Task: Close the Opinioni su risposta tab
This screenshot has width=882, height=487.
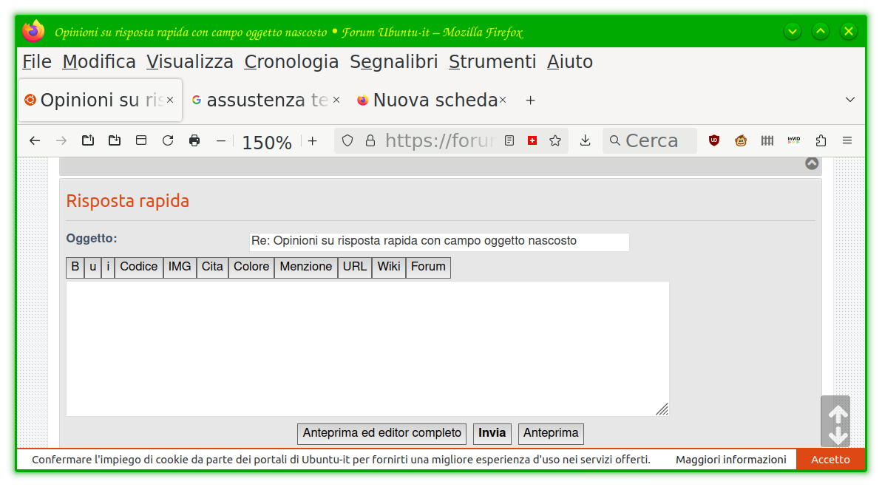Action: click(x=170, y=100)
